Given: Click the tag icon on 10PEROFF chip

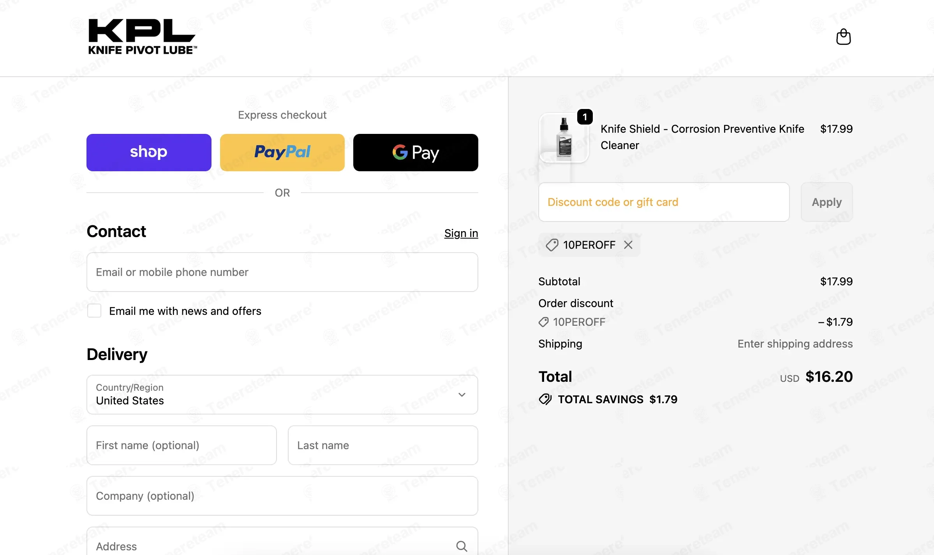Looking at the screenshot, I should 552,245.
